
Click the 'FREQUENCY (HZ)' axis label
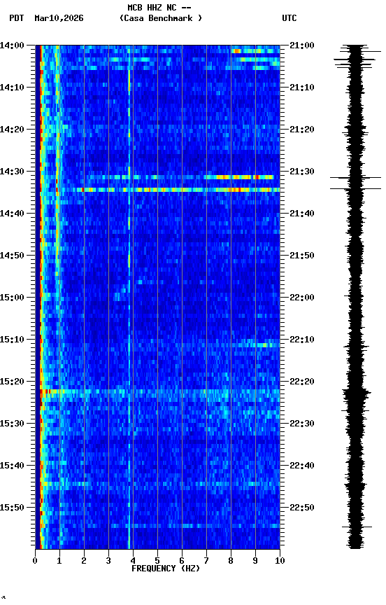click(166, 569)
